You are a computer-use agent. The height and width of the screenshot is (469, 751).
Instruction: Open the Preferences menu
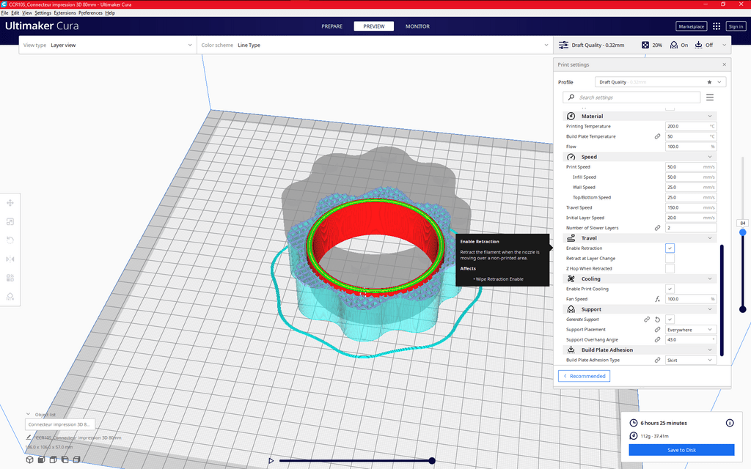pyautogui.click(x=90, y=13)
